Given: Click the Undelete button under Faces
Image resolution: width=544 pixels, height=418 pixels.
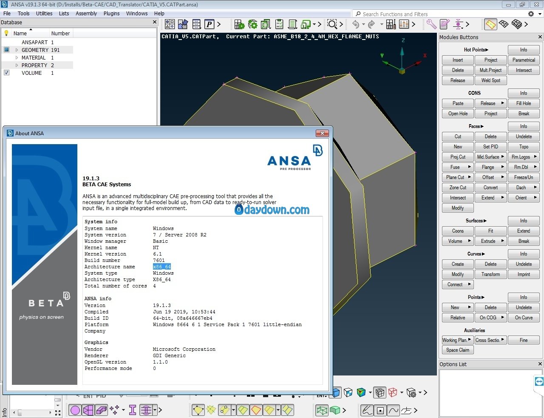Looking at the screenshot, I should [524, 136].
